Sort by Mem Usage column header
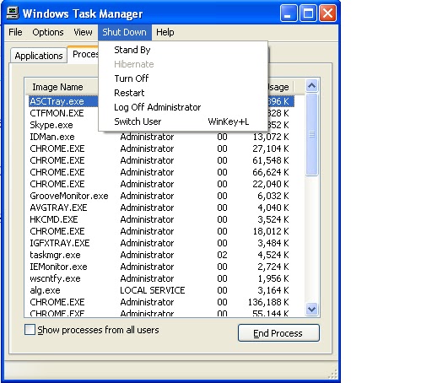 pos(280,87)
